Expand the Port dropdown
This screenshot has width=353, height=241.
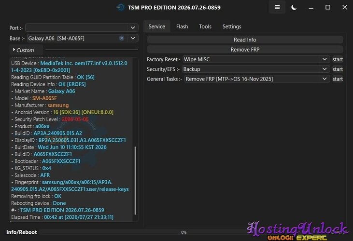[x=133, y=28]
